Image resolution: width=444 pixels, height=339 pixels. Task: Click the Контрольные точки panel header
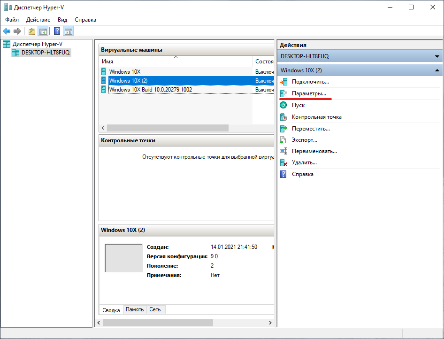(x=187, y=140)
